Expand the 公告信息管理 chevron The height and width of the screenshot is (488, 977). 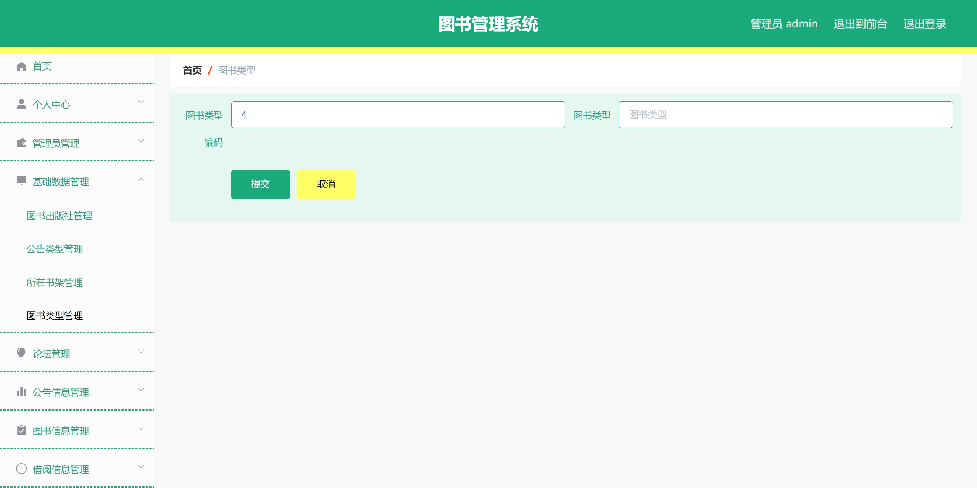[x=141, y=390]
